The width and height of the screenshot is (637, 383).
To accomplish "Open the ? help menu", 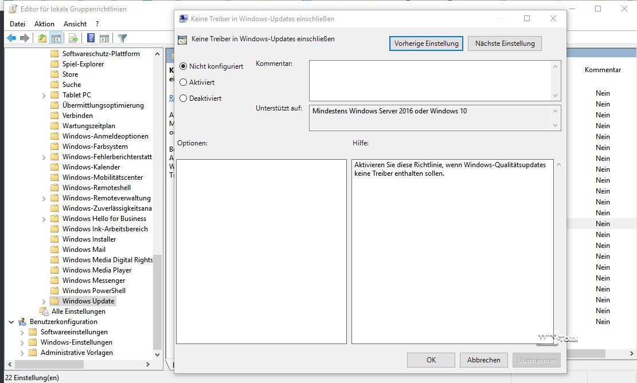I will click(97, 24).
